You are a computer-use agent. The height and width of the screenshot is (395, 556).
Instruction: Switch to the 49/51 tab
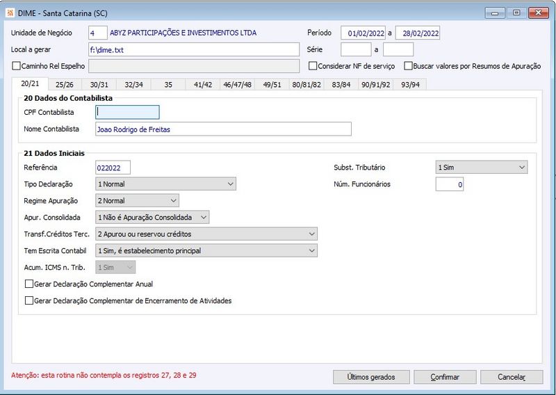[x=272, y=84]
